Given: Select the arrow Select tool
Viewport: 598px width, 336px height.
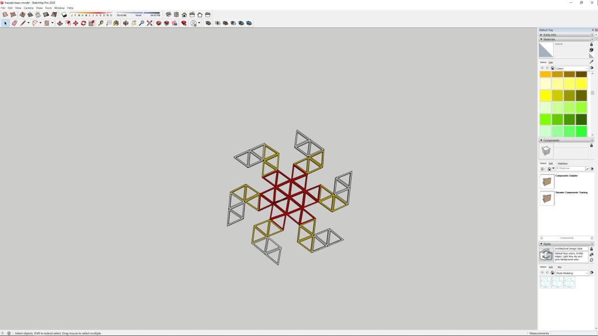Looking at the screenshot, I should [5, 23].
